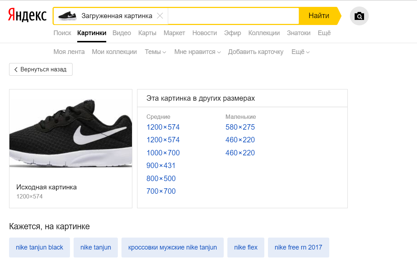The image size is (417, 268).
Task: Expand the Ещё dropdown in the submenu
Action: (301, 52)
